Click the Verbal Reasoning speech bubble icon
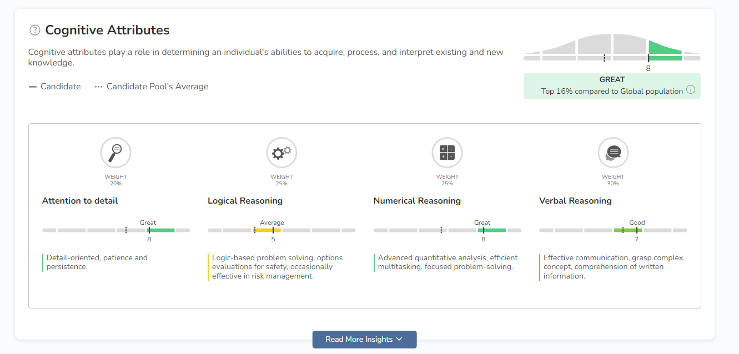The width and height of the screenshot is (739, 354). pos(613,152)
